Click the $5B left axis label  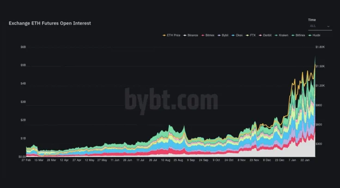pos(23,65)
